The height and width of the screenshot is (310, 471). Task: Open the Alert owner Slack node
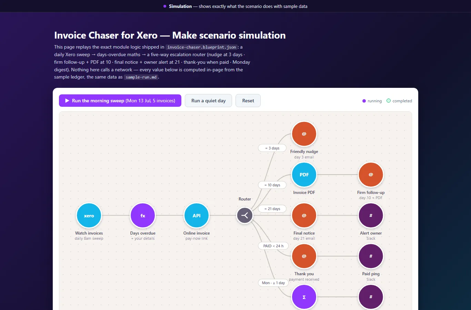tap(371, 216)
